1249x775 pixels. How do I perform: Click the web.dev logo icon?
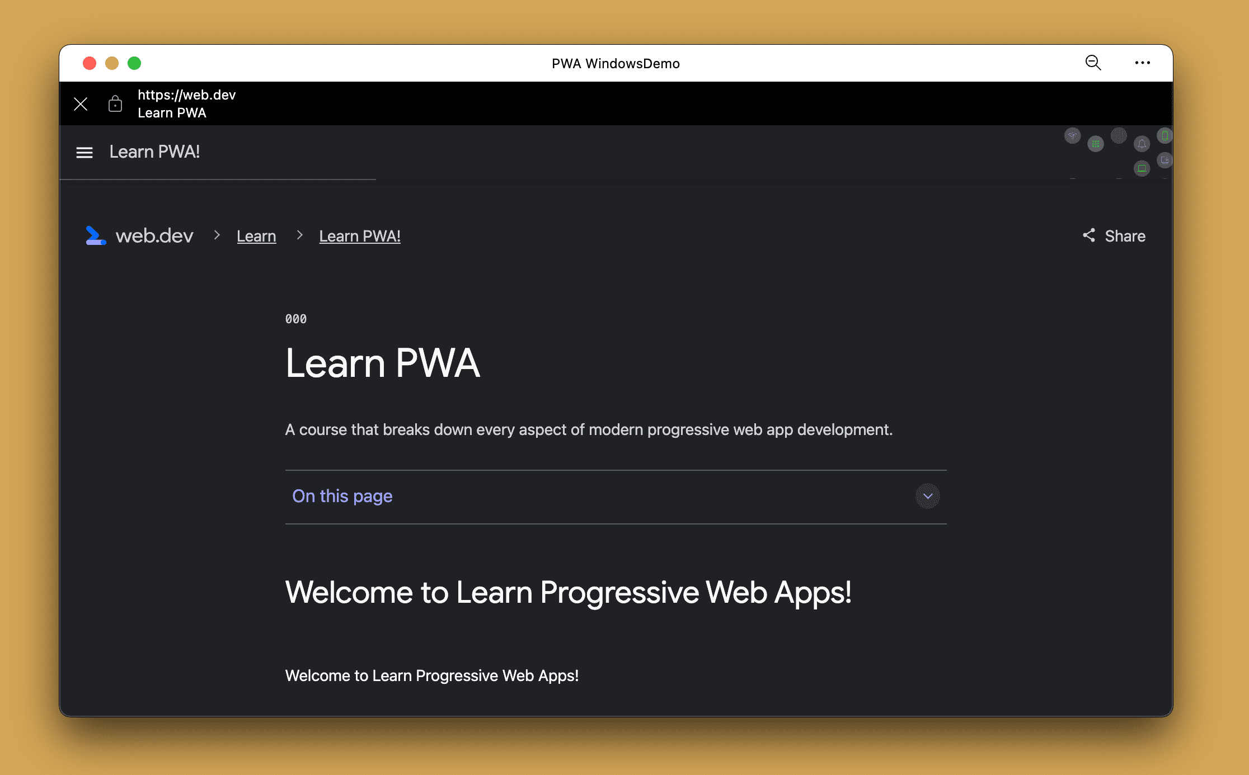tap(96, 236)
